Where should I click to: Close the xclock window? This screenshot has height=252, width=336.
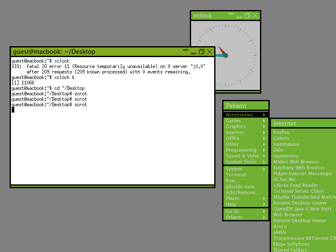255,16
